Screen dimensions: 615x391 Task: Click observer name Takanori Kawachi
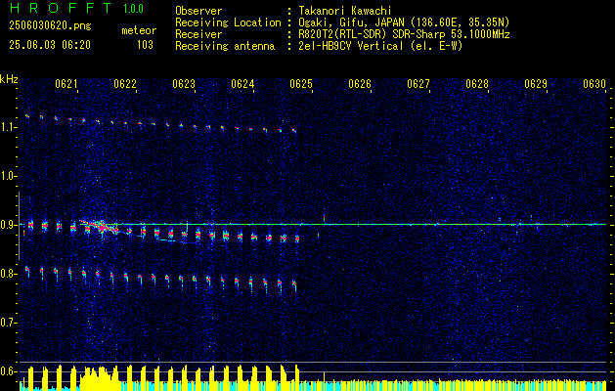343,11
